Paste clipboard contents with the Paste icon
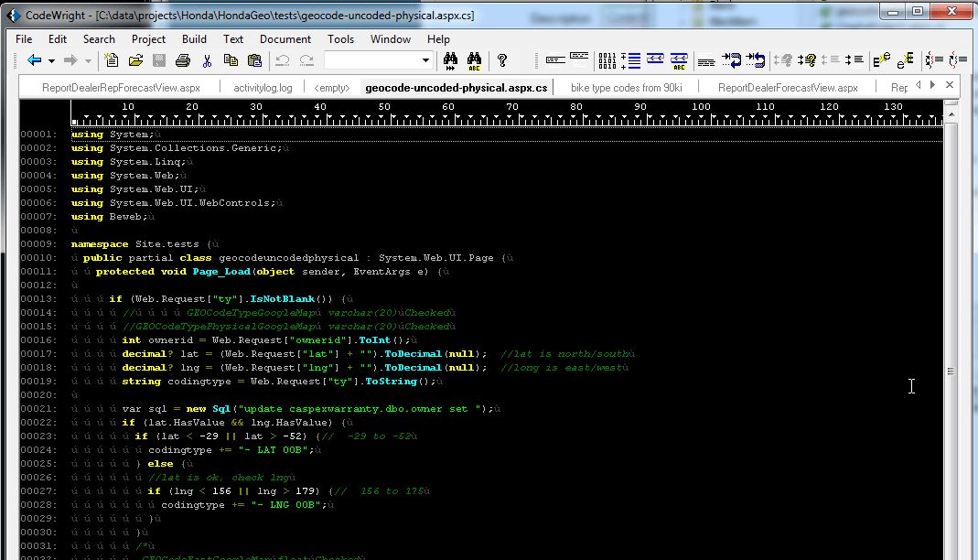The height and width of the screenshot is (560, 978). coord(257,60)
